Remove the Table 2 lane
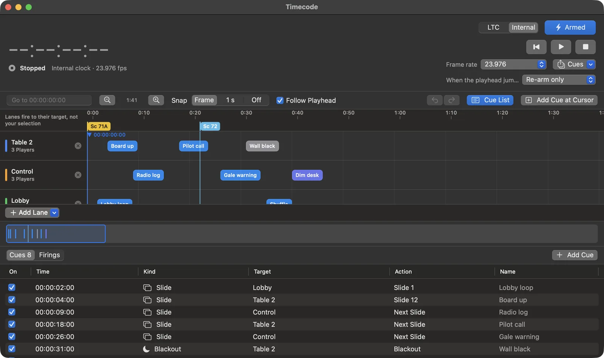604x358 pixels. tap(78, 146)
